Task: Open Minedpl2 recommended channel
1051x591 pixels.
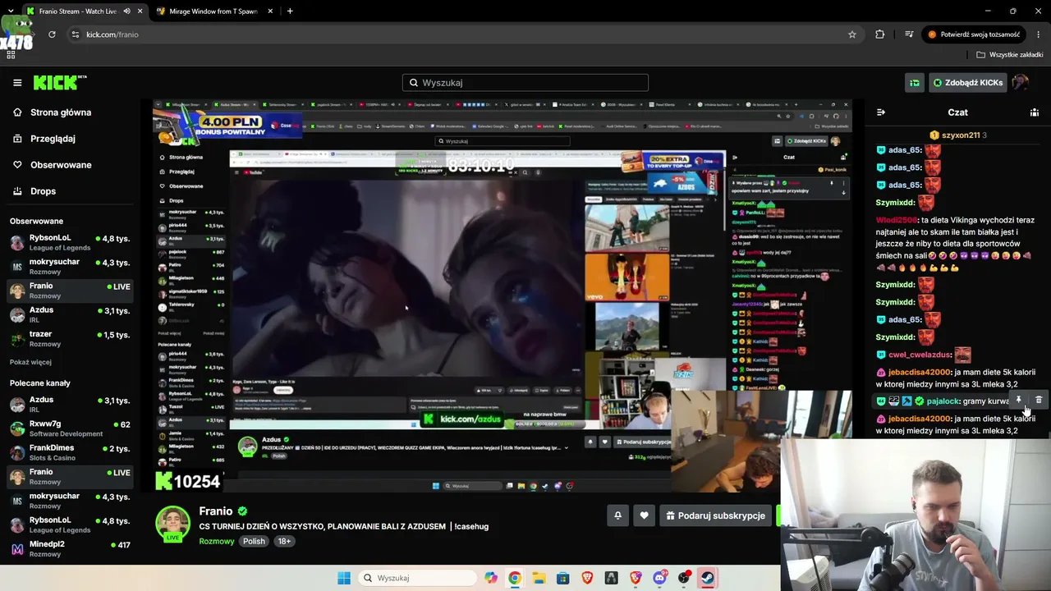Action: pyautogui.click(x=70, y=548)
